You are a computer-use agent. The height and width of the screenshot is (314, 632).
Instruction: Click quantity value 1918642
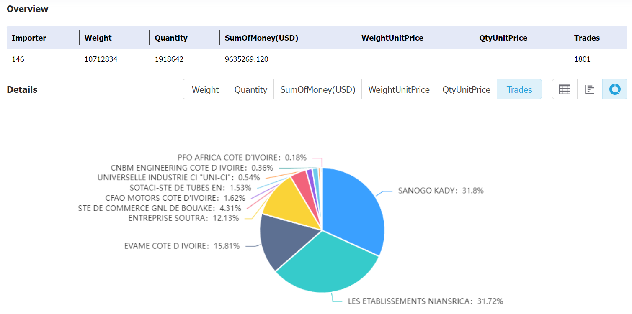tap(169, 59)
